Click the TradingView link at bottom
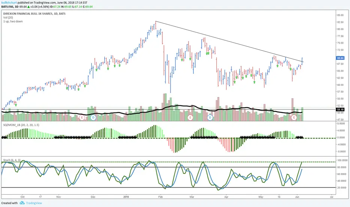Screen dimensions: 350x207 (x=34, y=203)
